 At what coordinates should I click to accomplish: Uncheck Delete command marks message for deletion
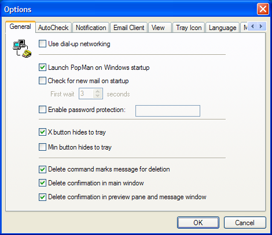(x=42, y=169)
